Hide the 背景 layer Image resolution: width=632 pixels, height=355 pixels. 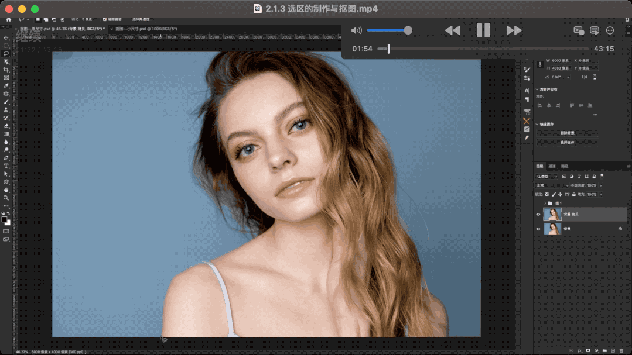tap(538, 229)
